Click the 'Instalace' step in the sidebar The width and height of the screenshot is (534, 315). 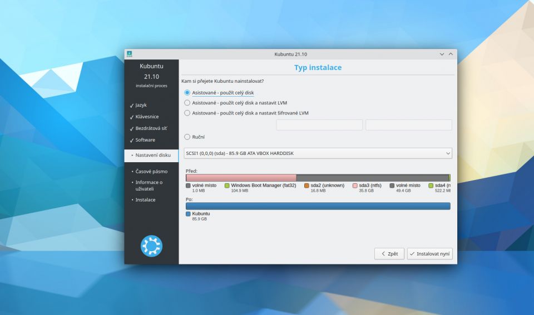pos(145,200)
